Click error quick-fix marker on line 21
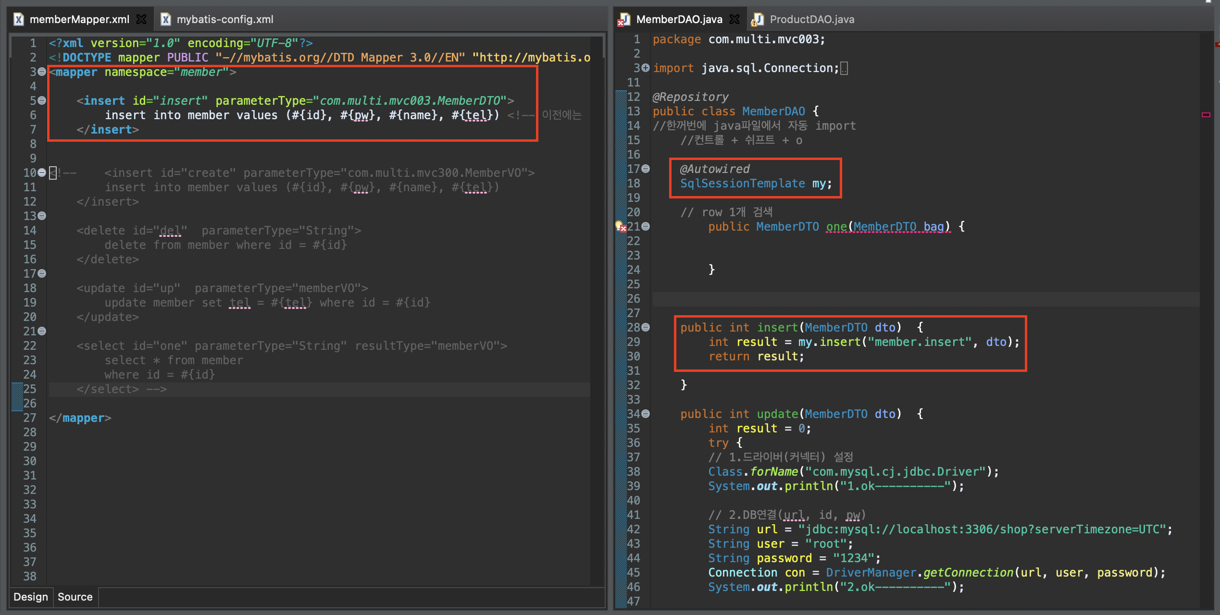Viewport: 1220px width, 615px height. 621,226
